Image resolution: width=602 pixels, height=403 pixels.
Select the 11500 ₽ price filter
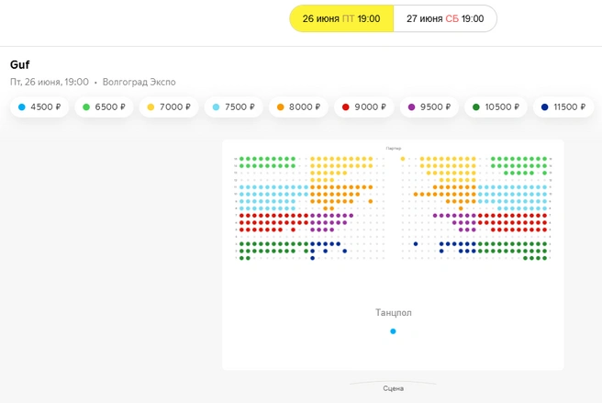(x=563, y=106)
